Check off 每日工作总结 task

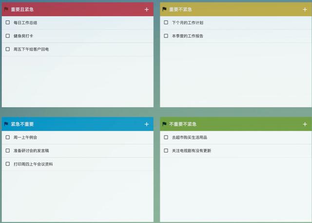8,22
